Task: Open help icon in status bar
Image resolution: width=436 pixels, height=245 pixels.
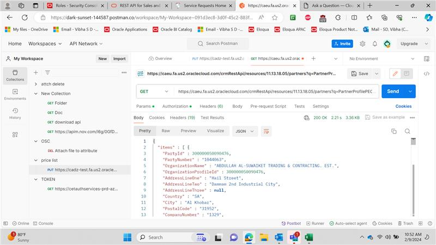Action: (x=430, y=223)
